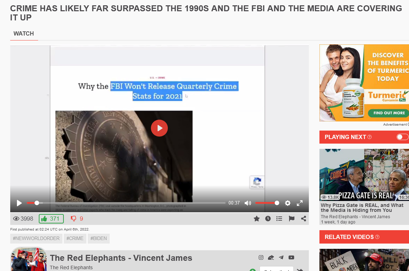The image size is (409, 271).
Task: Open the #BIDEN hashtag
Action: point(99,239)
